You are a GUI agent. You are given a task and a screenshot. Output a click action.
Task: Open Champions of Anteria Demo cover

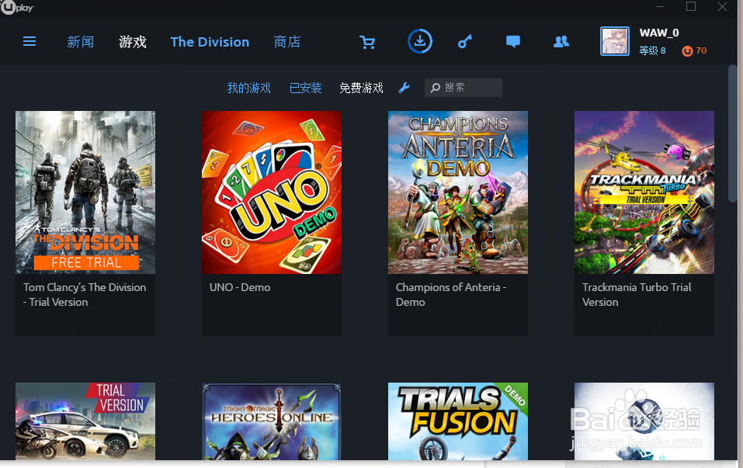[458, 192]
